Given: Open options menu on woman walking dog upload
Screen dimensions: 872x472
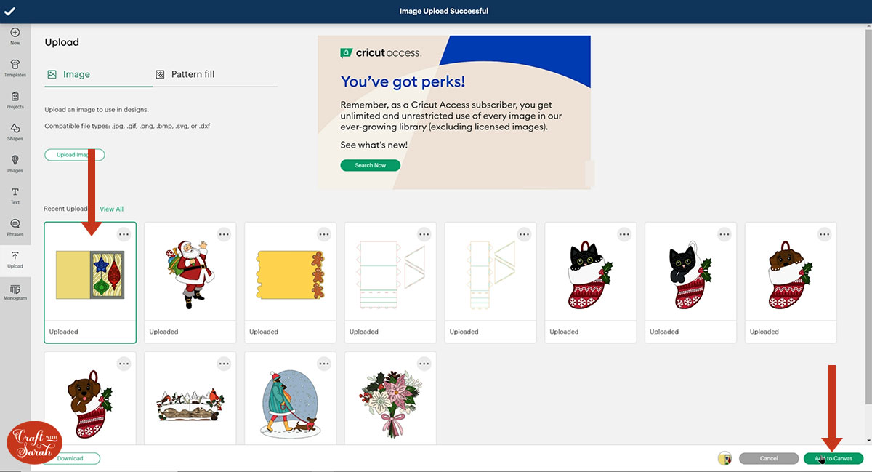Looking at the screenshot, I should [324, 364].
